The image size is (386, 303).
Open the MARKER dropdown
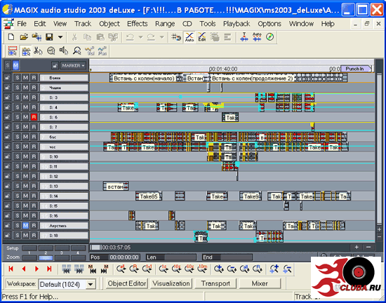click(x=73, y=66)
